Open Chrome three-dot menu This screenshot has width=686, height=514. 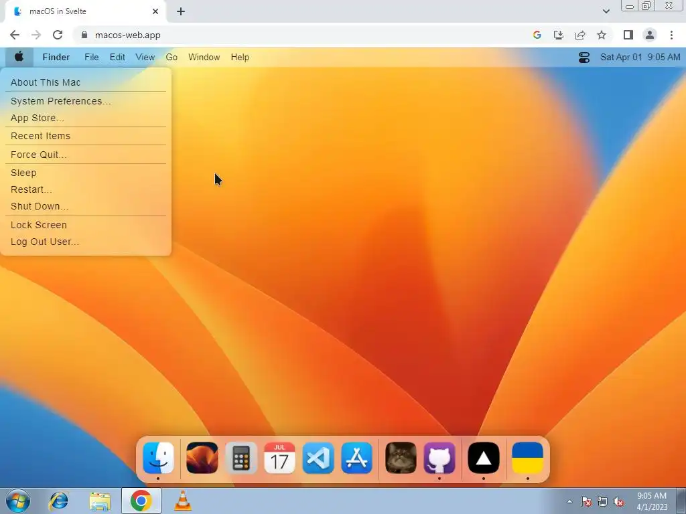(x=671, y=35)
